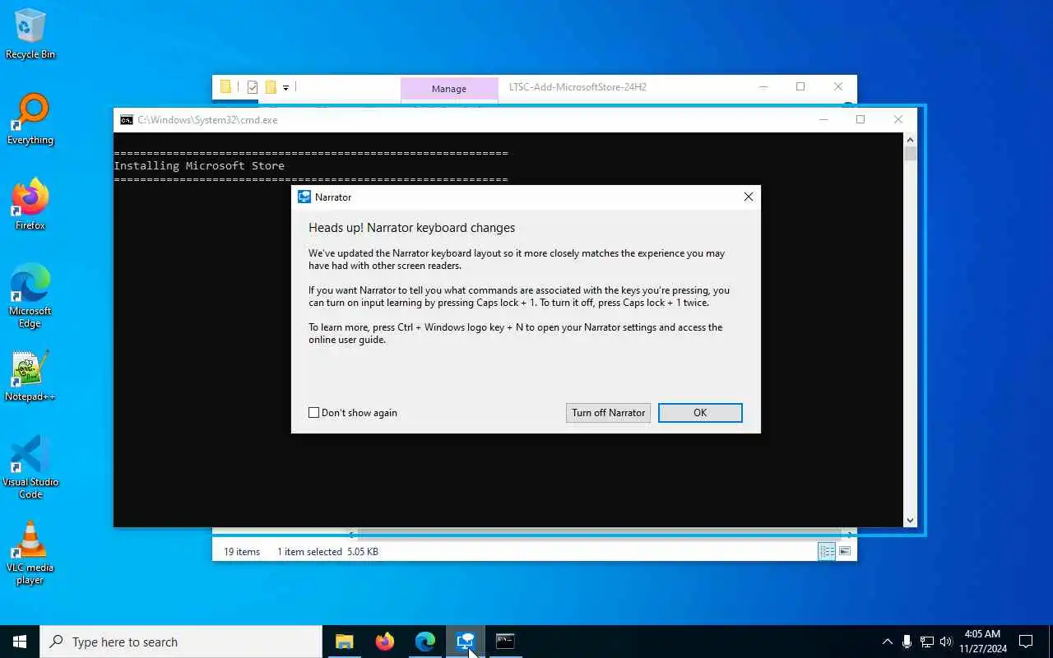Click the "19 items" status text
This screenshot has width=1053, height=658.
coord(242,552)
